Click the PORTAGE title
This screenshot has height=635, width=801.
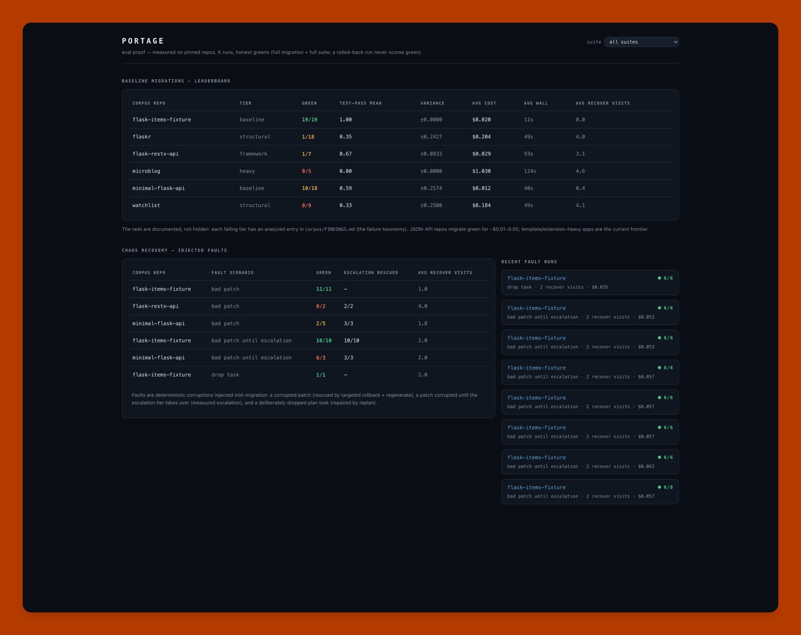pyautogui.click(x=143, y=41)
